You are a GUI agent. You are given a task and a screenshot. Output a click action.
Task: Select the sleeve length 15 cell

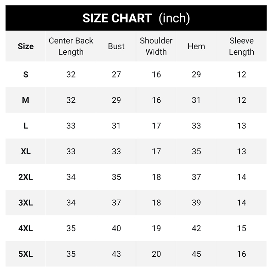click(x=241, y=228)
